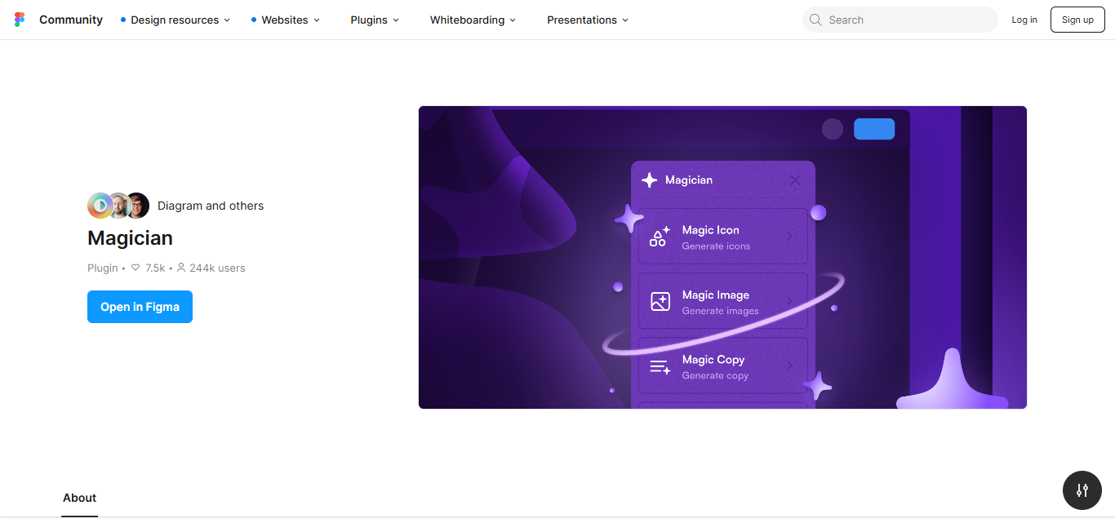
Task: Click the Figma logo icon
Action: pos(20,20)
